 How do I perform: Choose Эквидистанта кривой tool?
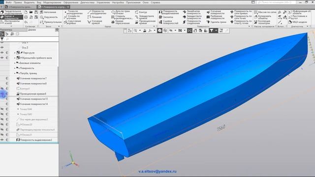[144, 17]
